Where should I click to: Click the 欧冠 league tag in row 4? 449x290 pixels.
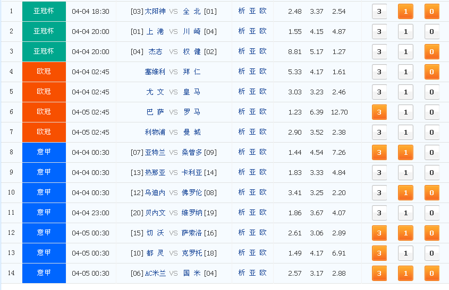click(44, 72)
